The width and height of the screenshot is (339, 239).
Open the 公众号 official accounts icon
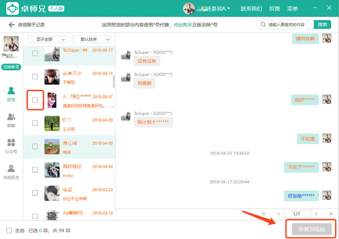pos(11,146)
